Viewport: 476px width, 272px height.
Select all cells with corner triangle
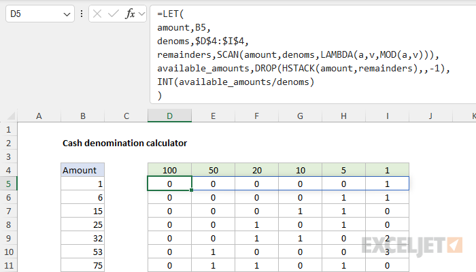coord(11,116)
